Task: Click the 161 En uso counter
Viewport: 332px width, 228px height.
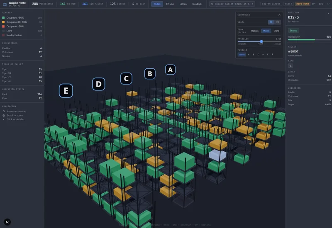Action: click(68, 4)
